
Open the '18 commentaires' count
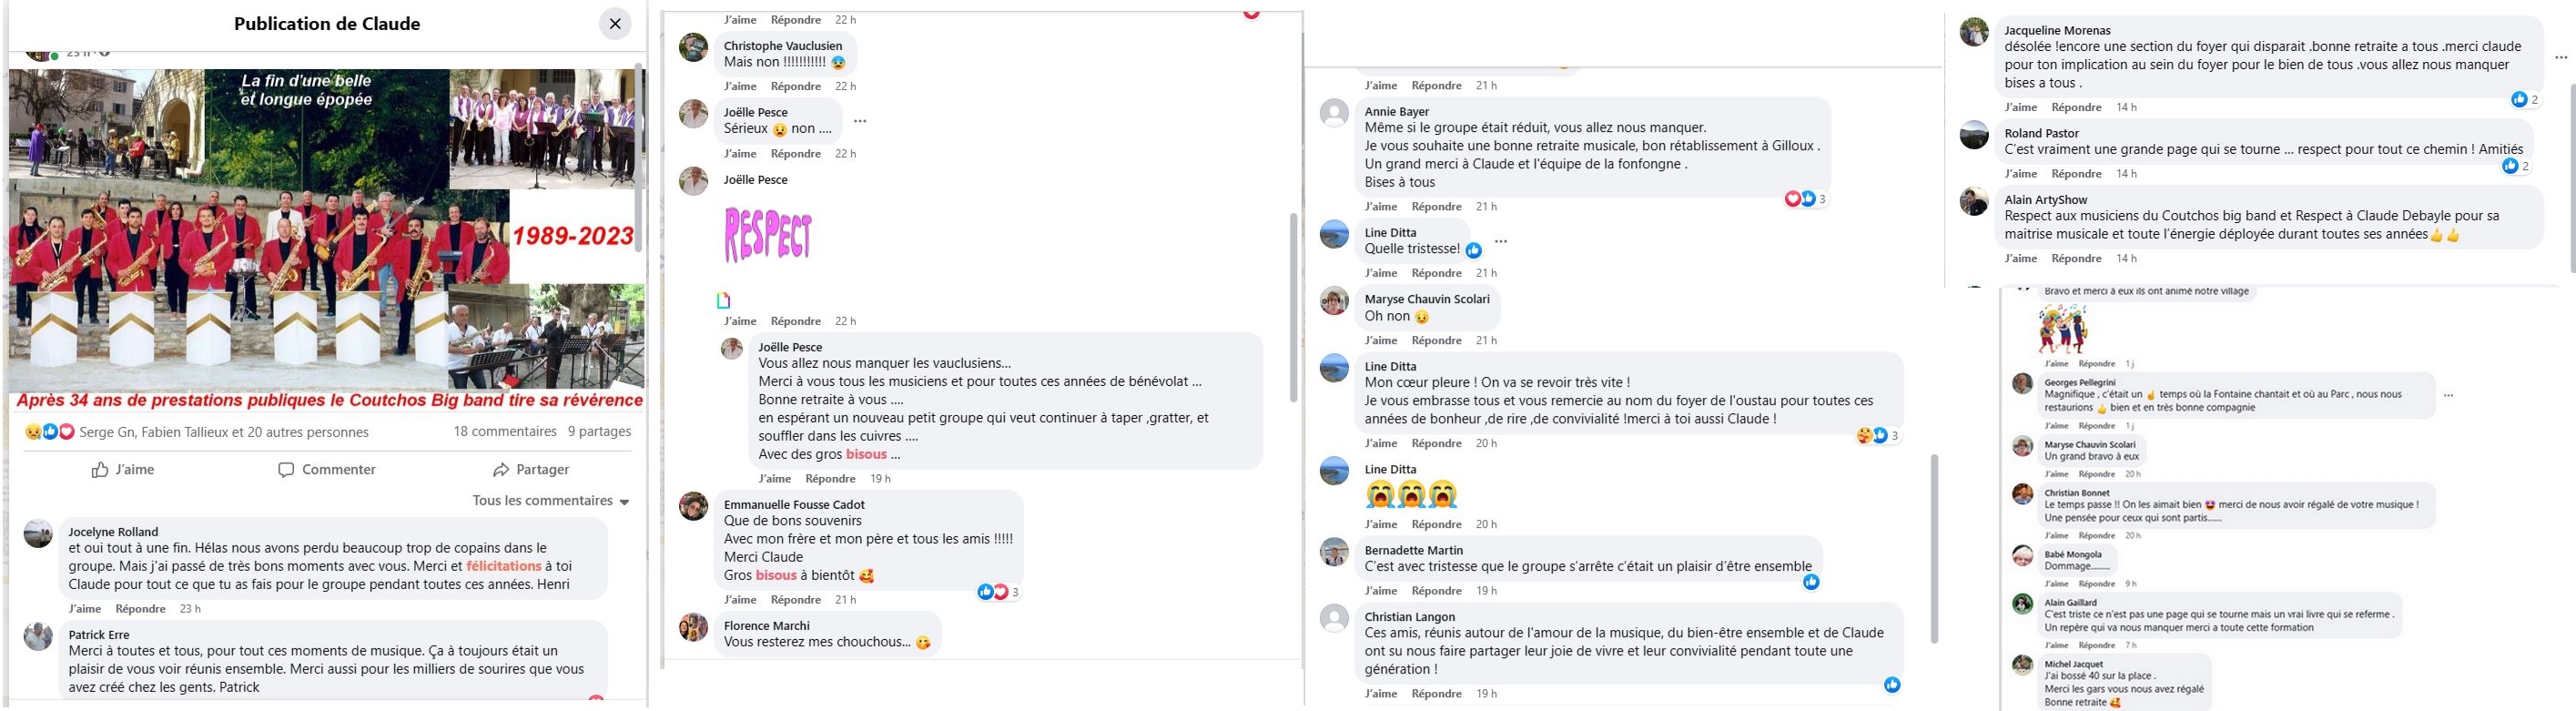pos(505,432)
